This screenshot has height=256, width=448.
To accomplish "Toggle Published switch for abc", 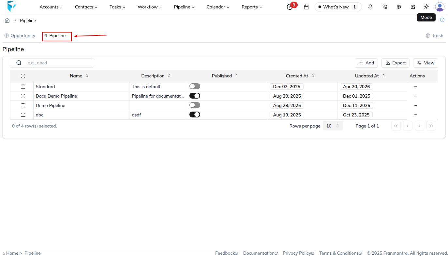I will point(195,115).
